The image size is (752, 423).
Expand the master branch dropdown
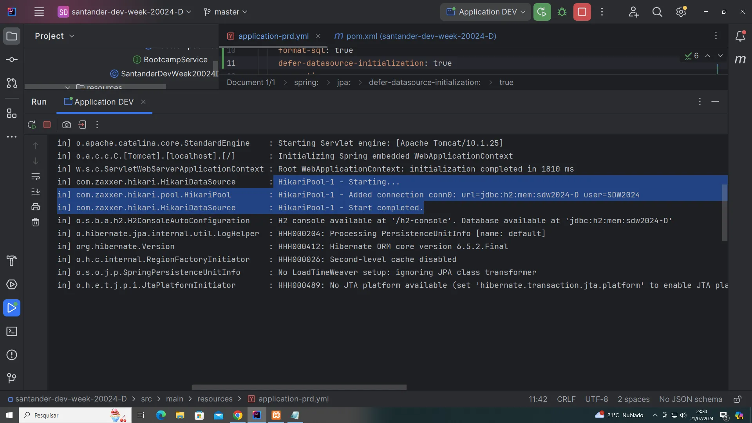(x=226, y=12)
